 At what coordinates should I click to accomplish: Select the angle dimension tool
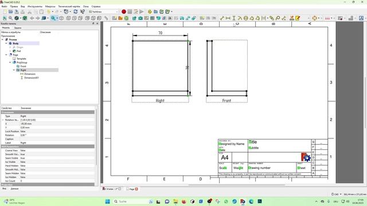pyautogui.click(x=252, y=18)
